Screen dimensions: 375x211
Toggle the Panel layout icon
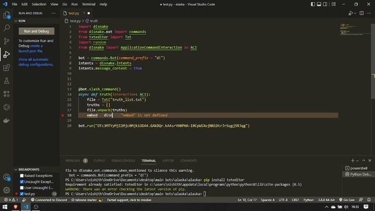[x=319, y=4]
